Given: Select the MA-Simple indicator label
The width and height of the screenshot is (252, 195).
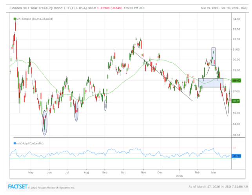Looking at the screenshot, I should 34,19.
